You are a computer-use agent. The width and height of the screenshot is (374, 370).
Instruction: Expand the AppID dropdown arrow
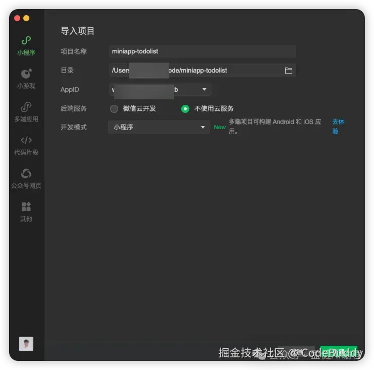(204, 89)
